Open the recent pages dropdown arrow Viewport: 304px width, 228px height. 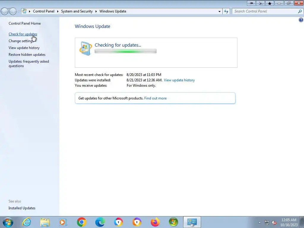[x=19, y=11]
